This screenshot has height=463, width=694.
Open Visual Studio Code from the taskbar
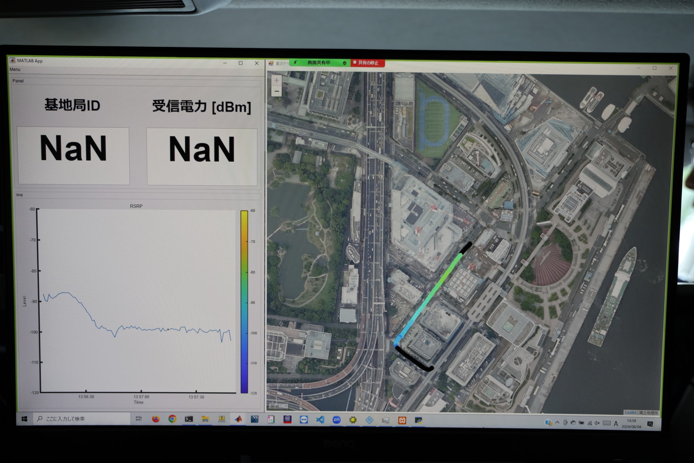tap(320, 420)
